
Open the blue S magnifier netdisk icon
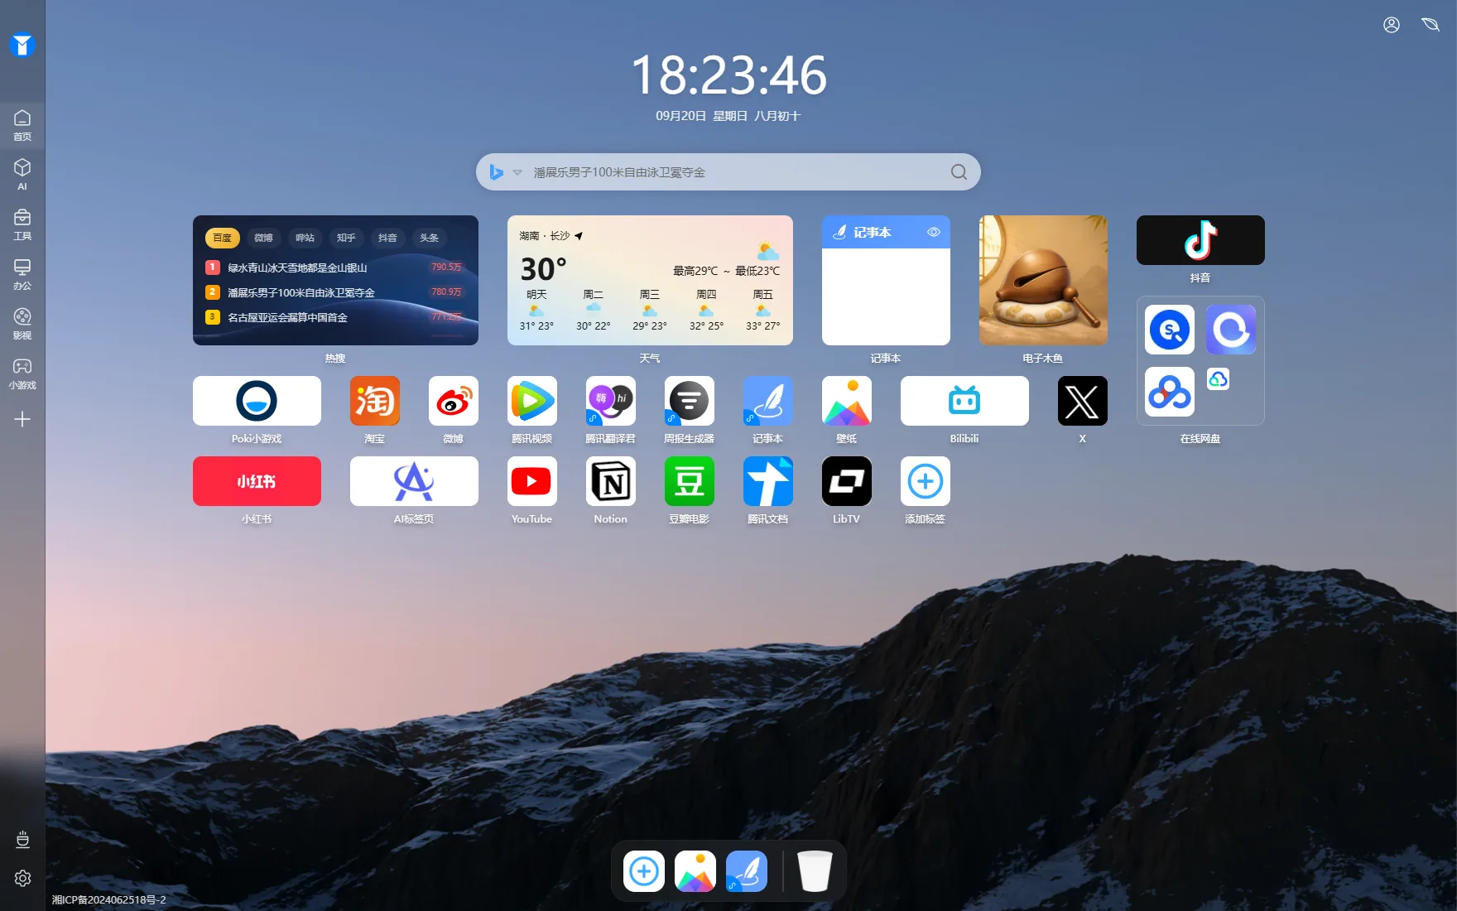(1170, 330)
